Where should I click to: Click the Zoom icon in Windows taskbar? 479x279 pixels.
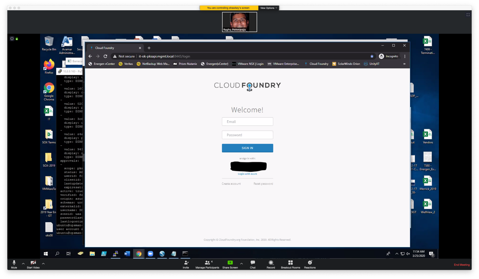[x=150, y=254]
